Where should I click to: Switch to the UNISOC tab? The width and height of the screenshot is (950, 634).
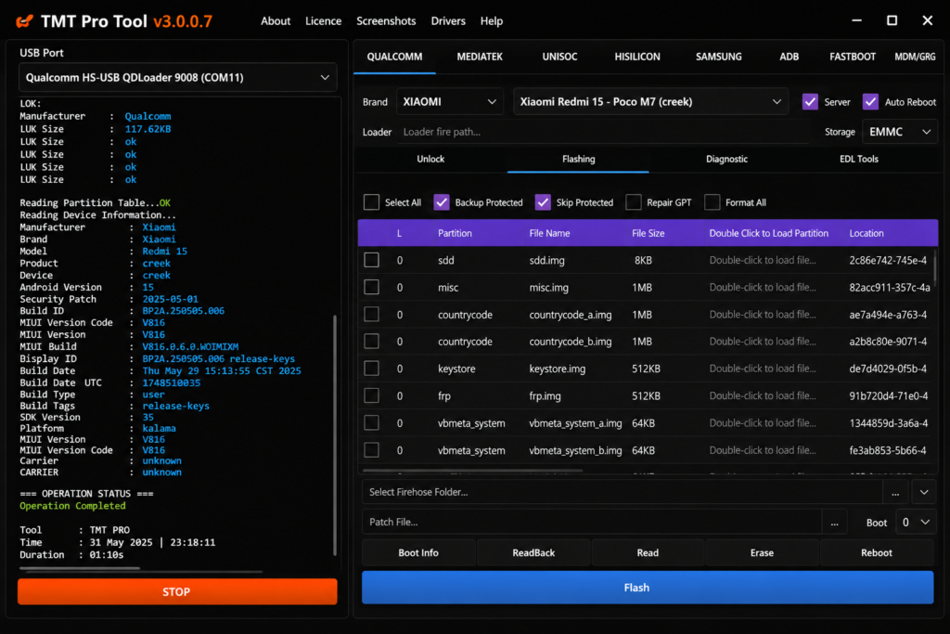click(559, 57)
